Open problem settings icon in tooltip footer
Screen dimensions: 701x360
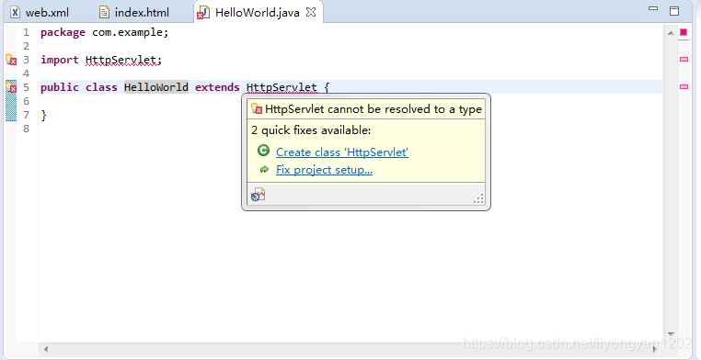click(258, 195)
